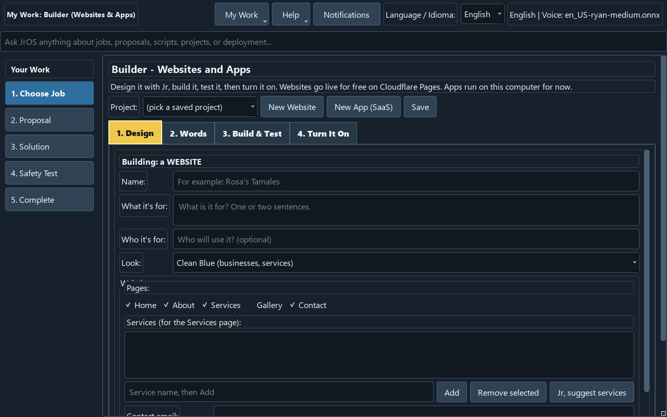
Task: Switch to the 2. Words tab
Action: coord(188,133)
